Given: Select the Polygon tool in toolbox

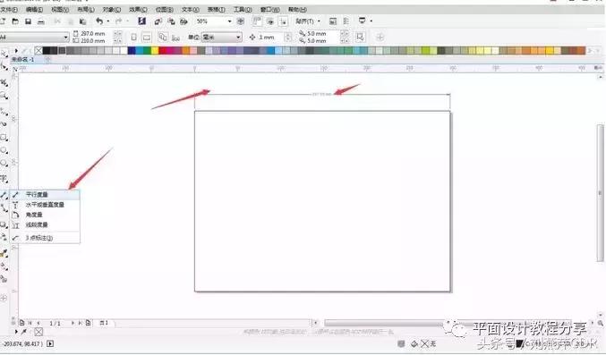Looking at the screenshot, I should (x=4, y=164).
